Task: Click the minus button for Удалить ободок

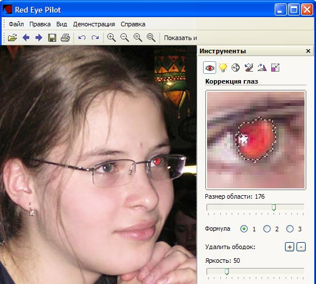Action: click(301, 247)
